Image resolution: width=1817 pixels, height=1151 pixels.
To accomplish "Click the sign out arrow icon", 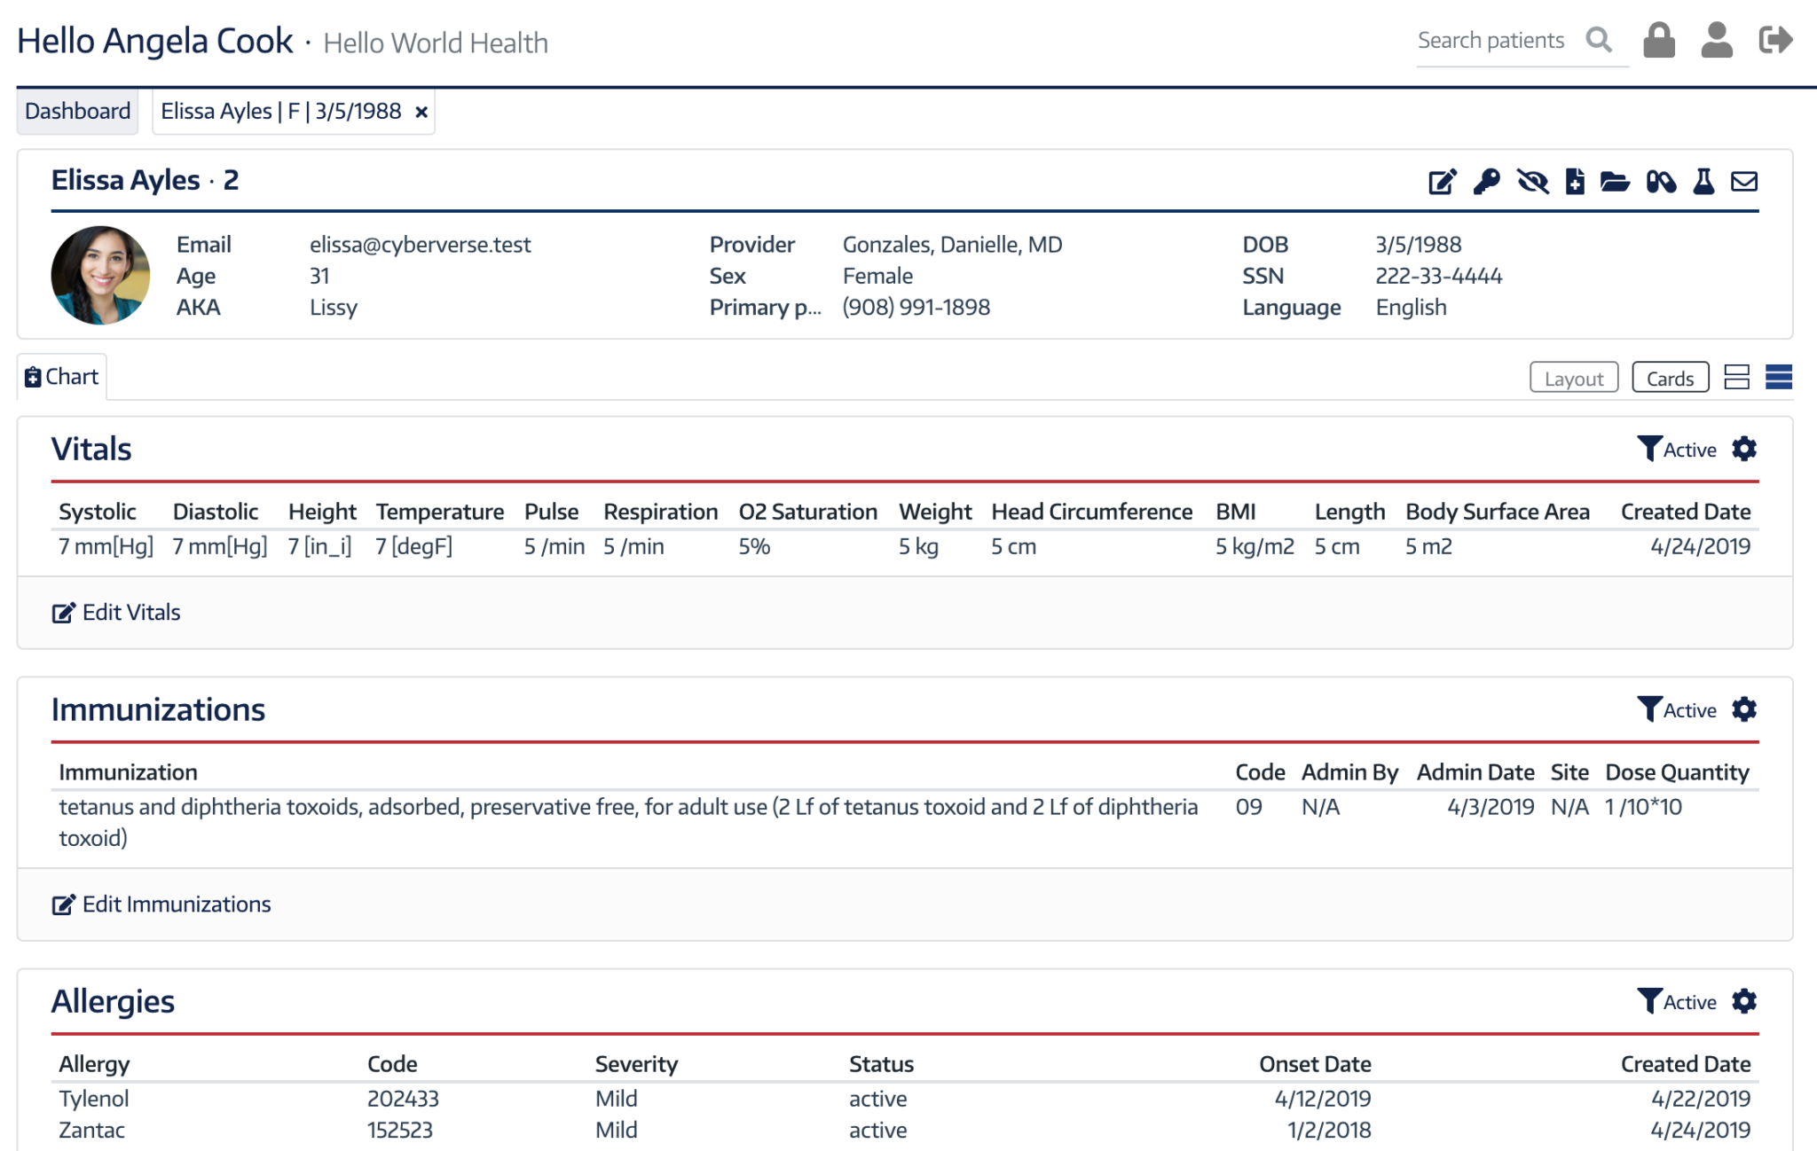I will click(1775, 40).
